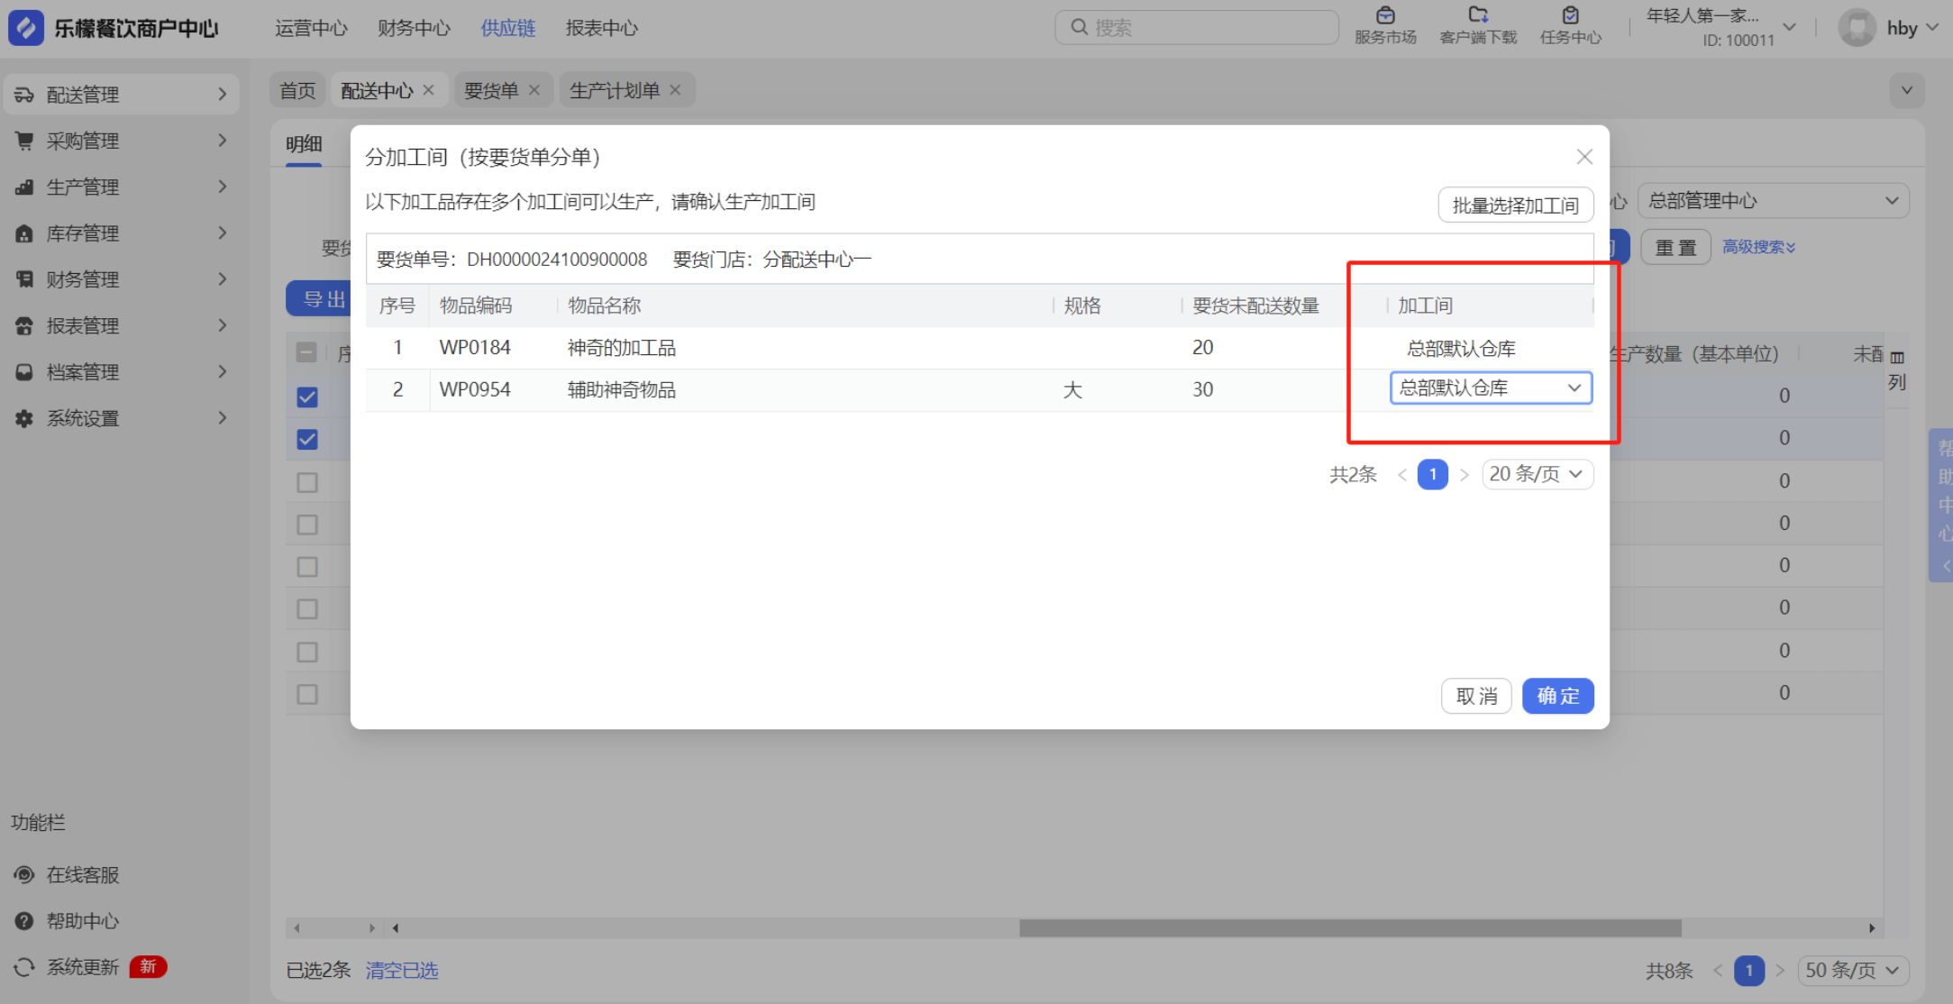Uncheck the second checked row checkbox
Image resolution: width=1953 pixels, height=1004 pixels.
[307, 439]
